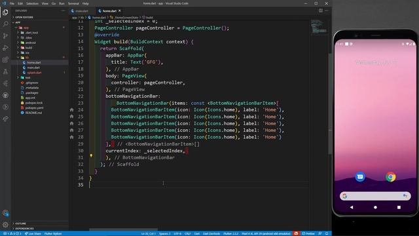Open the Terminal menu
The height and width of the screenshot is (236, 419).
point(73,3)
